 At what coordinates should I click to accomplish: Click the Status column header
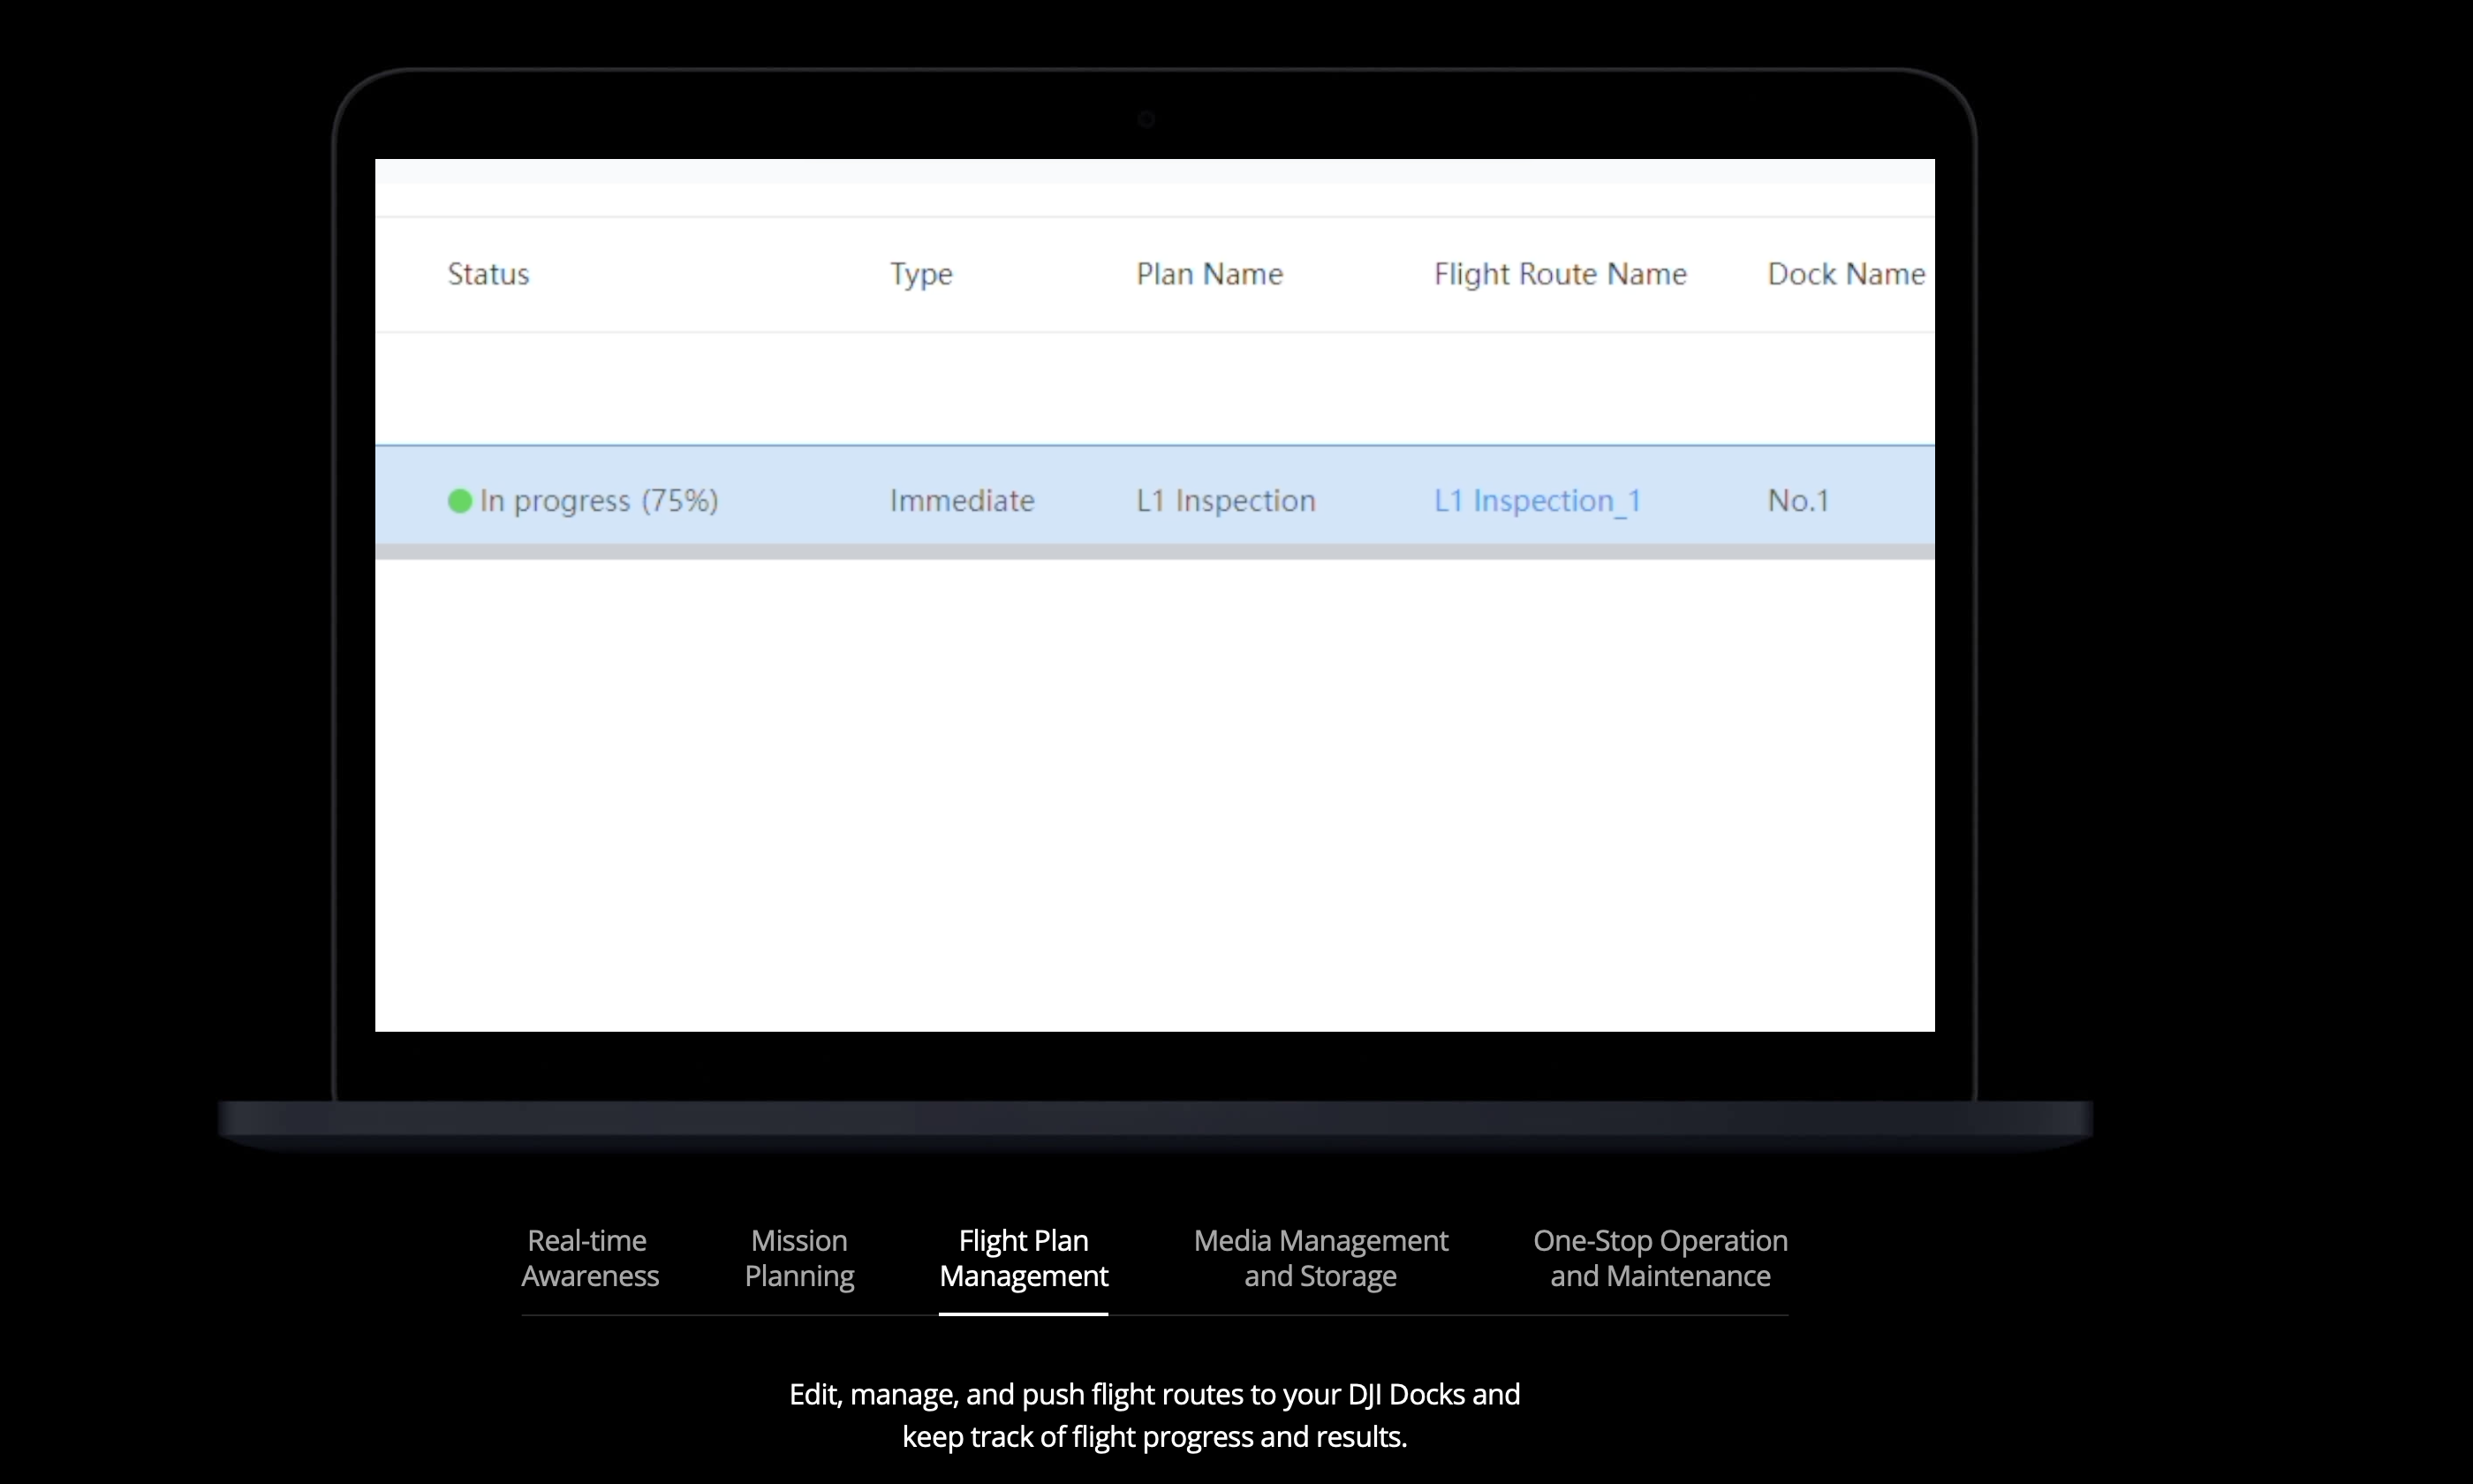coord(488,274)
